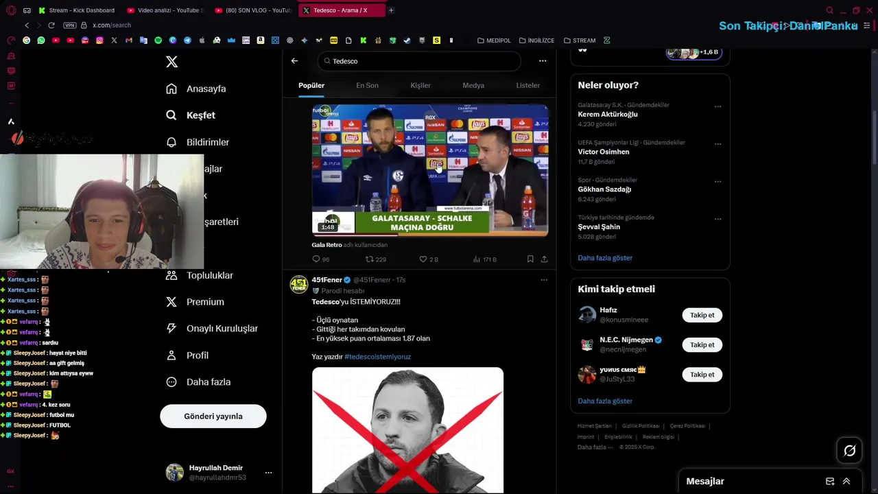This screenshot has width=878, height=494.
Task: Play the Galatasaray - Schalke video
Action: (430, 170)
